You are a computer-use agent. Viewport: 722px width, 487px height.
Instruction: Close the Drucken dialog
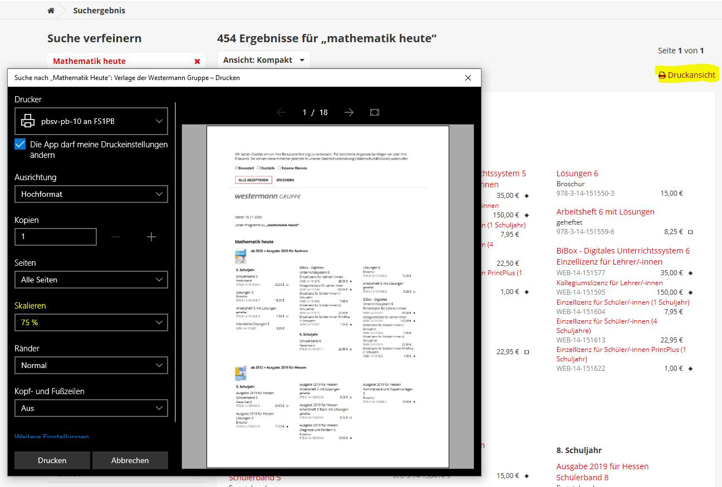point(468,78)
